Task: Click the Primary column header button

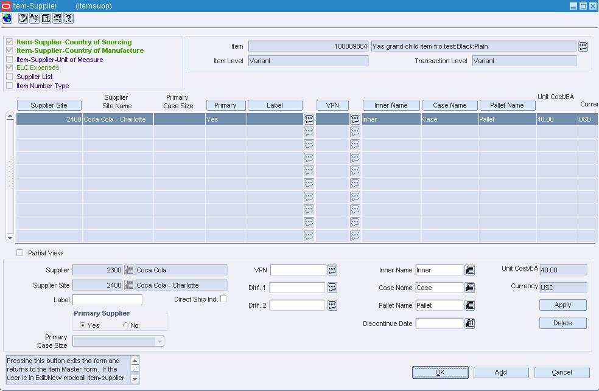Action: [225, 105]
